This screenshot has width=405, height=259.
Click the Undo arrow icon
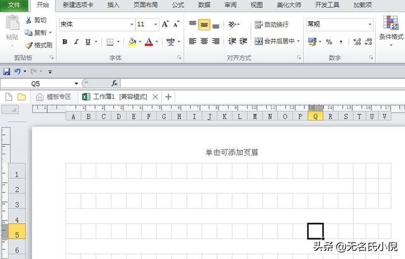[x=18, y=71]
